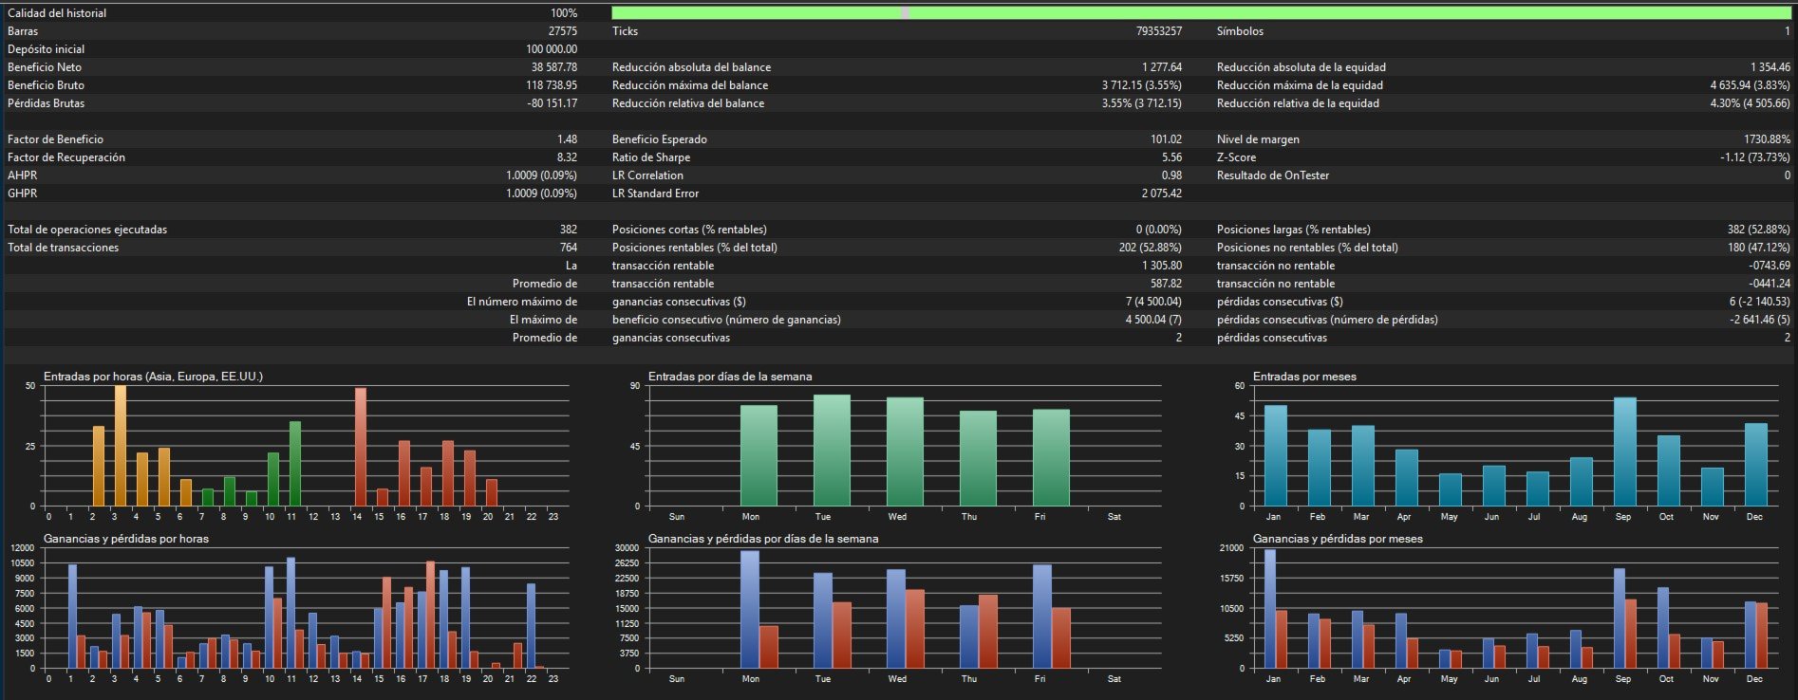This screenshot has height=700, width=1798.
Task: Click chart title "Ganancias y pérdidas por meses"
Action: coord(1338,539)
